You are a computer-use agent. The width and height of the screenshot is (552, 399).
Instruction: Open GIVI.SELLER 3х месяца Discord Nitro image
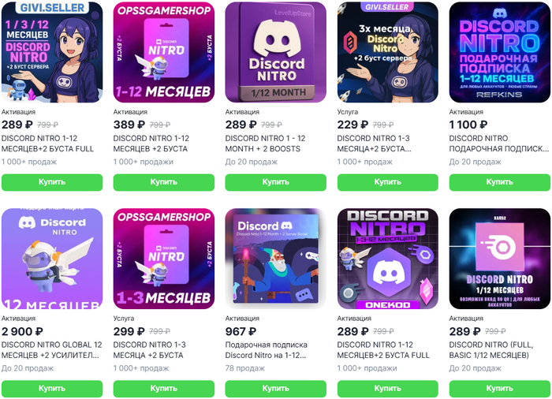click(388, 52)
